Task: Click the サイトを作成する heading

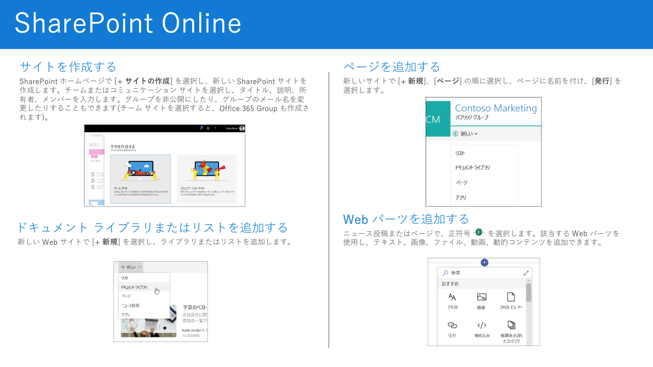Action: tap(68, 67)
